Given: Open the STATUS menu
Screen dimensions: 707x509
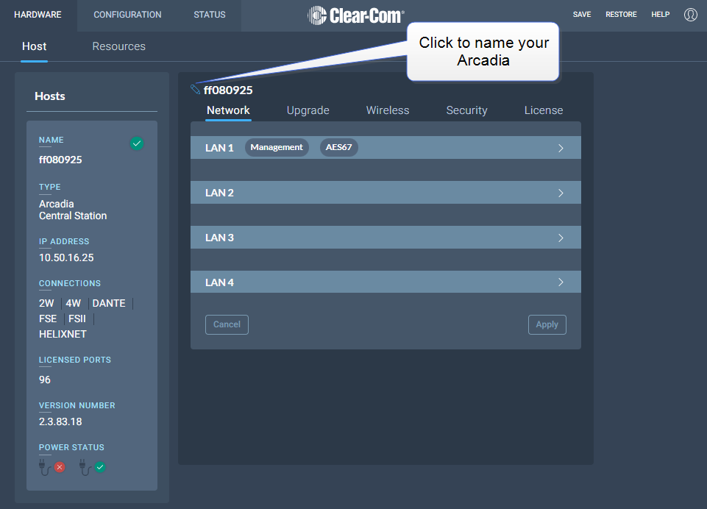Looking at the screenshot, I should pyautogui.click(x=209, y=14).
